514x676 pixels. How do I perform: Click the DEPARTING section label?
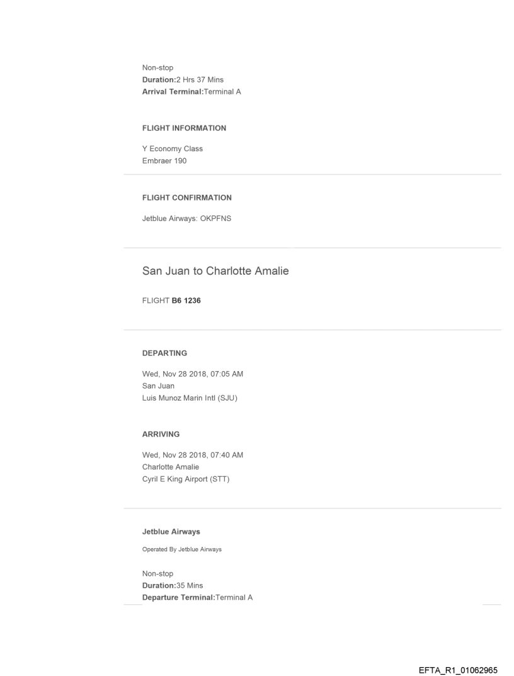164,353
